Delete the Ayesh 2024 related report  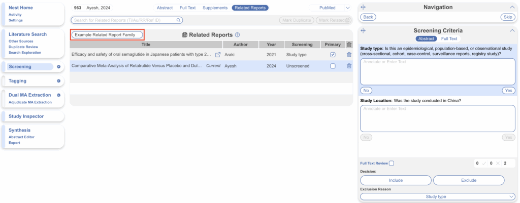coord(349,66)
